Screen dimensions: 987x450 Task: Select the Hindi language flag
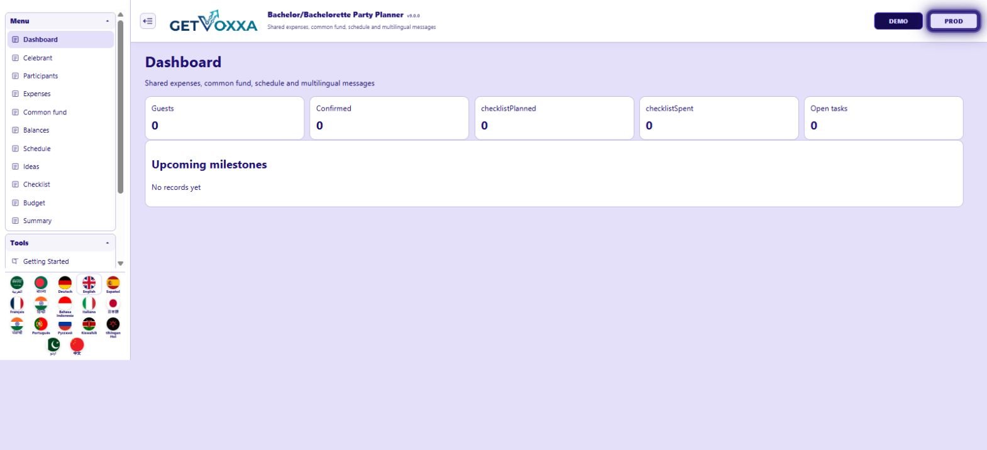(x=41, y=305)
